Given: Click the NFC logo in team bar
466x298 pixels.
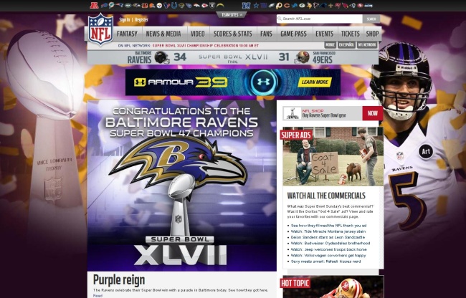Looking at the screenshot, I should pyautogui.click(x=246, y=5).
